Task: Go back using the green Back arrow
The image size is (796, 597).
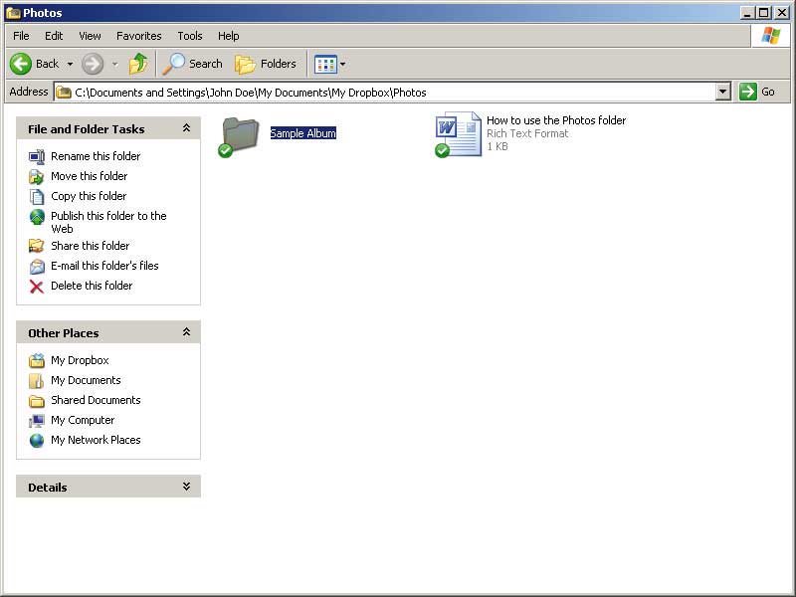Action: pos(21,64)
